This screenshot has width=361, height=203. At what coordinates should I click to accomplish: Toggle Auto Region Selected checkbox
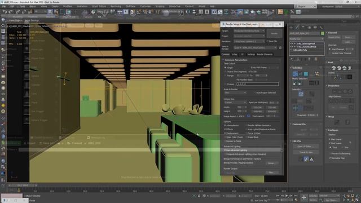(256, 92)
